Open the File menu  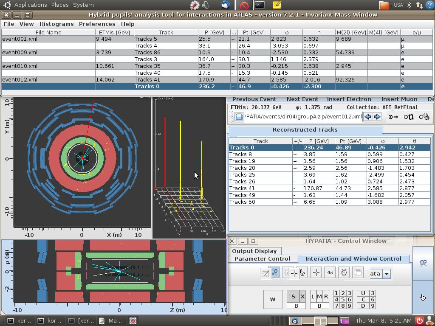9,24
